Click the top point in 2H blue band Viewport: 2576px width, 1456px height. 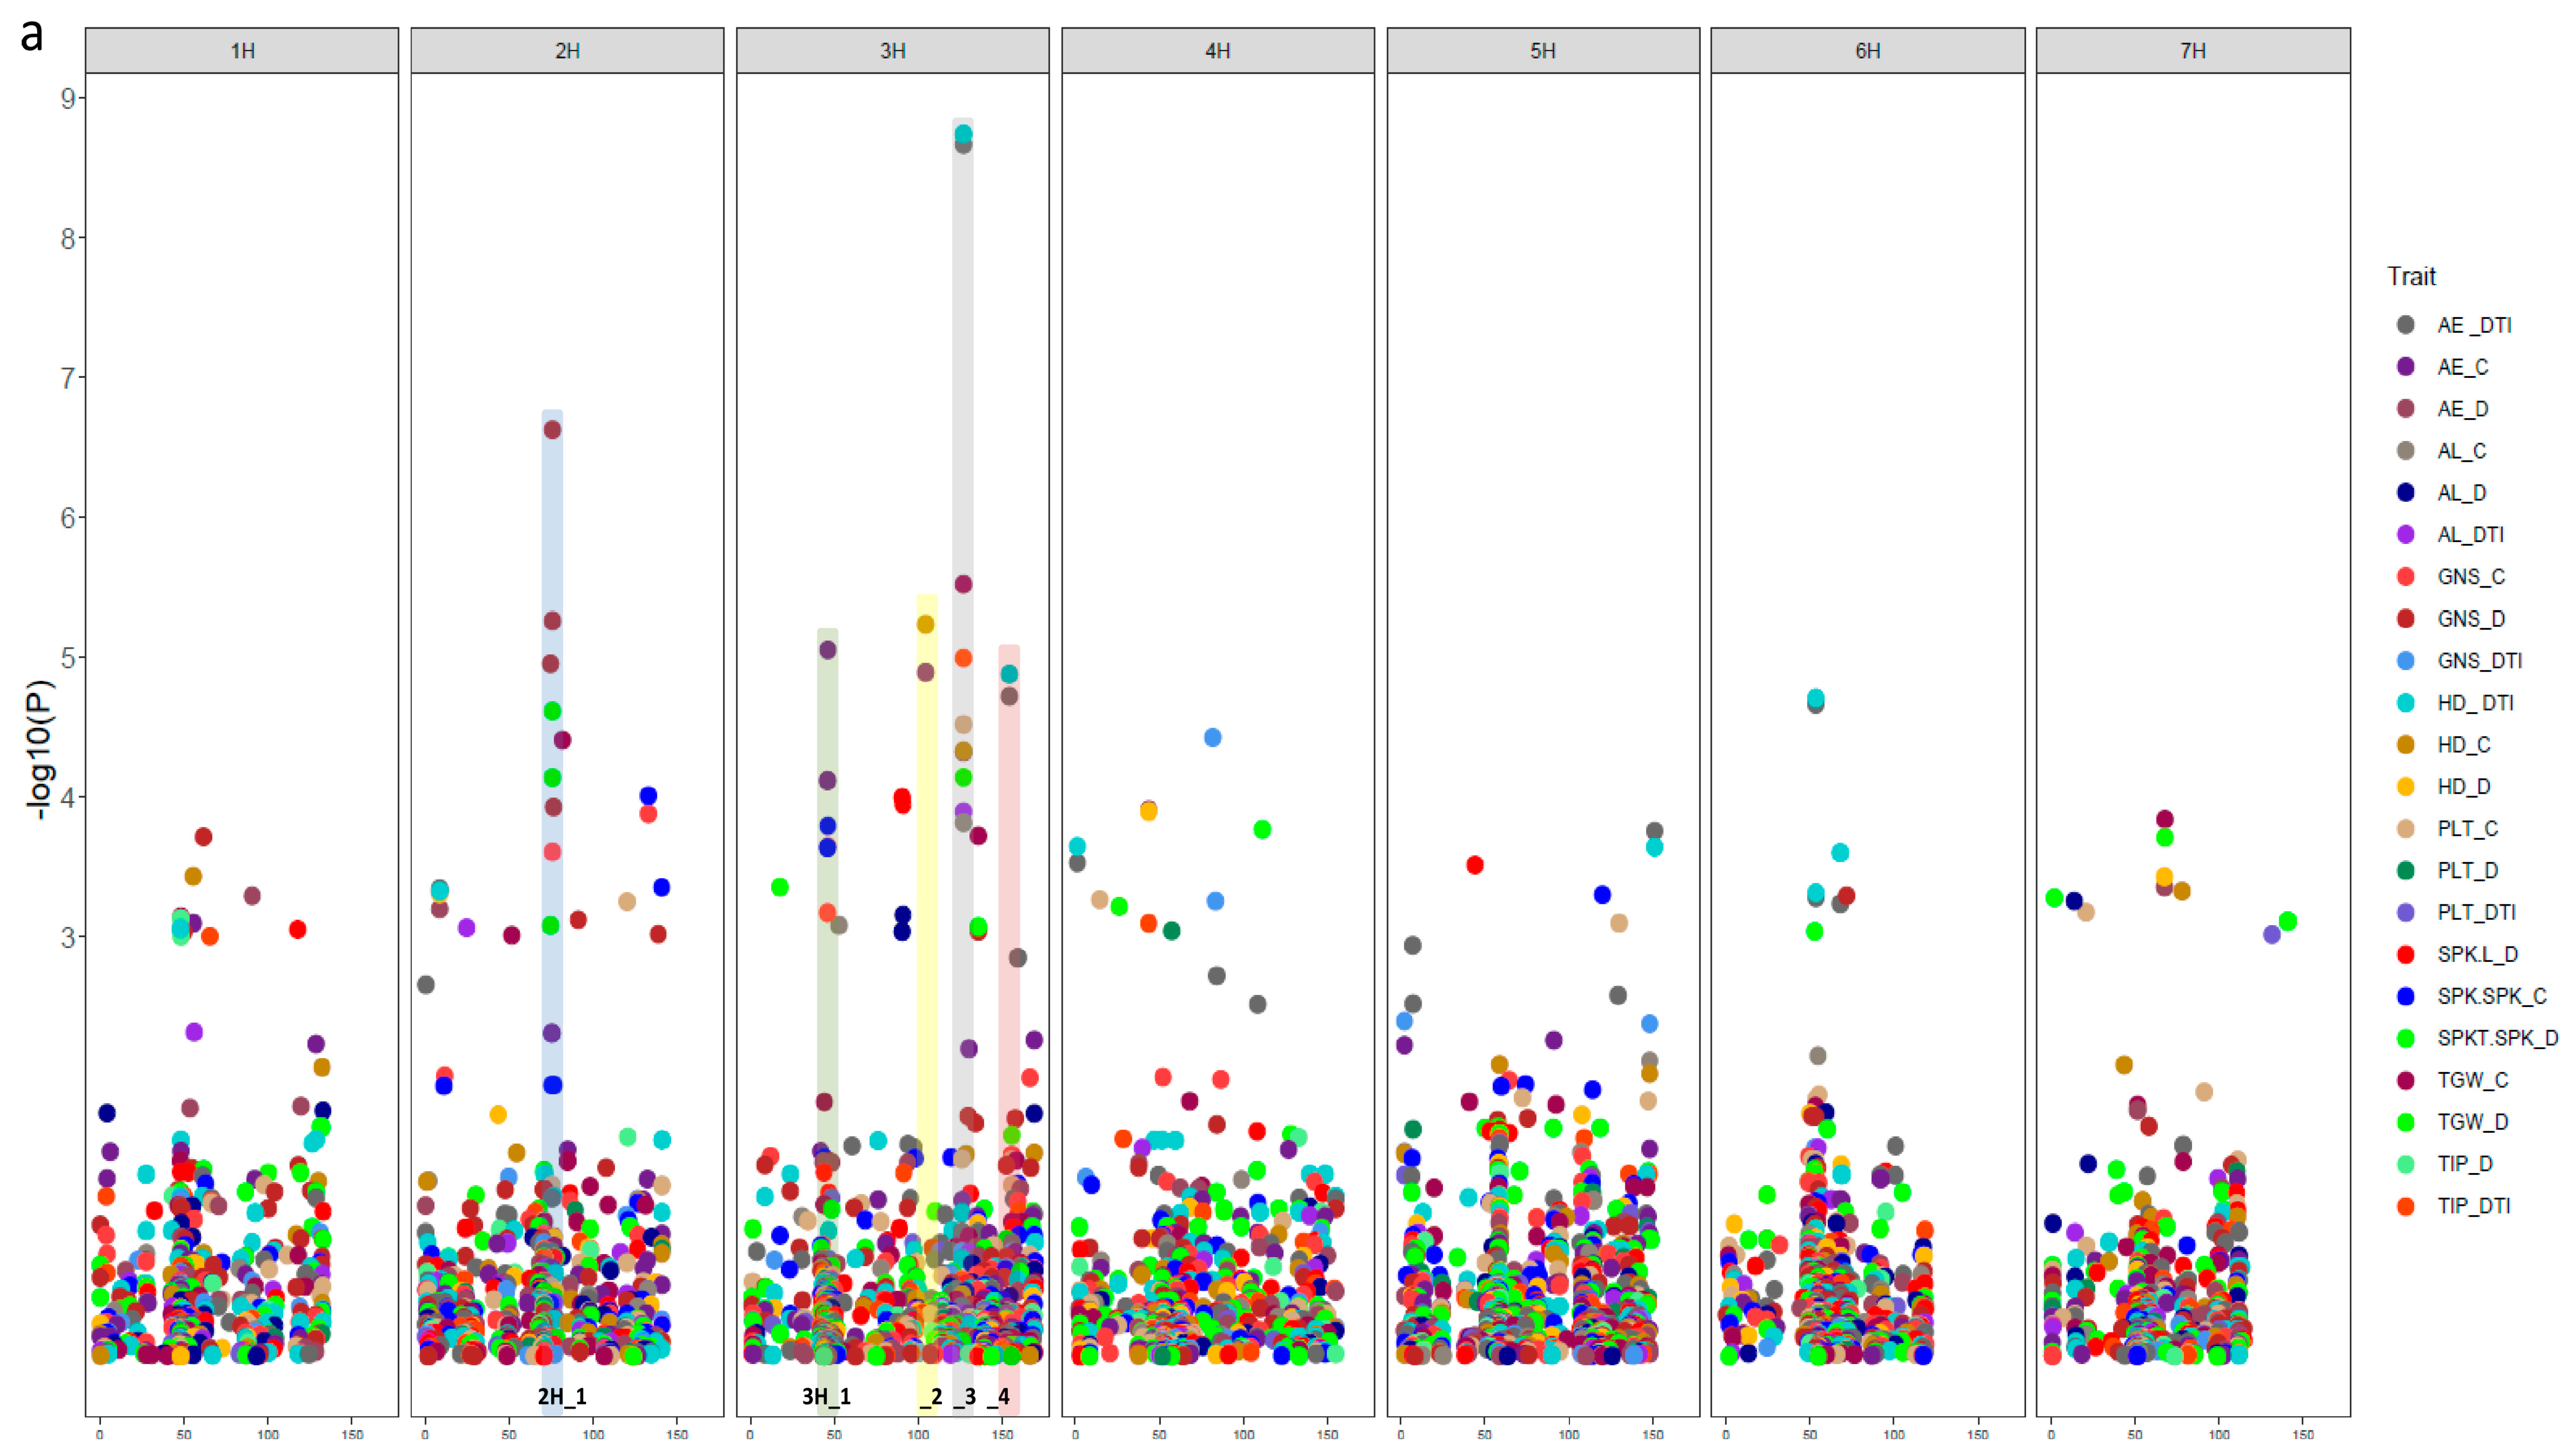click(x=552, y=430)
